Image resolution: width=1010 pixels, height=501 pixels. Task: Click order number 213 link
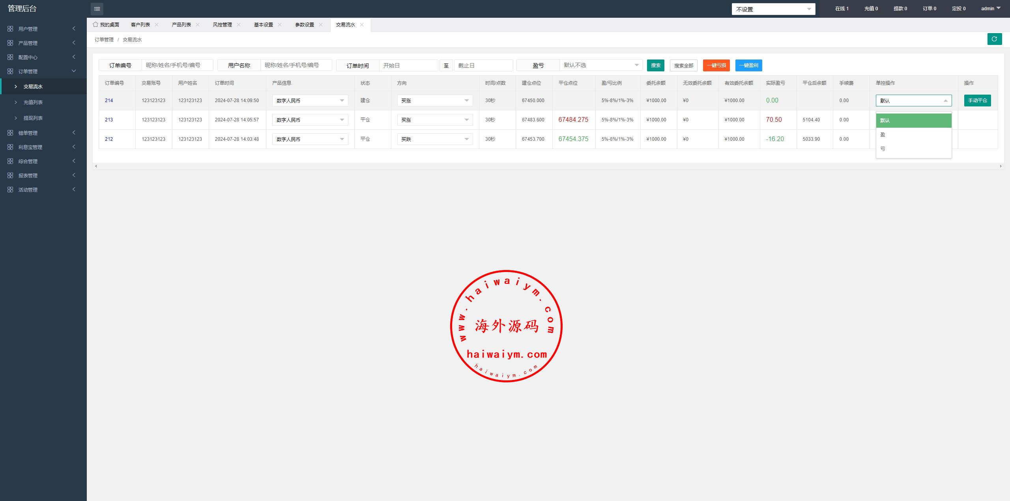(109, 120)
